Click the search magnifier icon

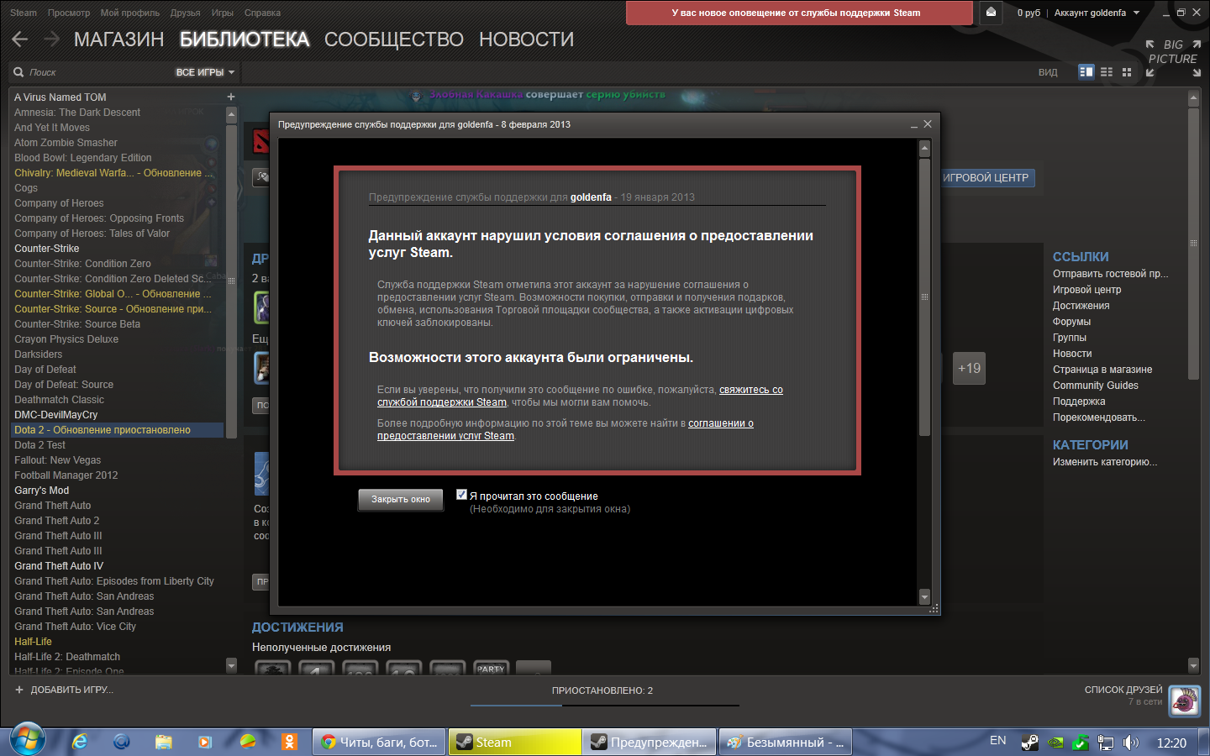click(18, 72)
